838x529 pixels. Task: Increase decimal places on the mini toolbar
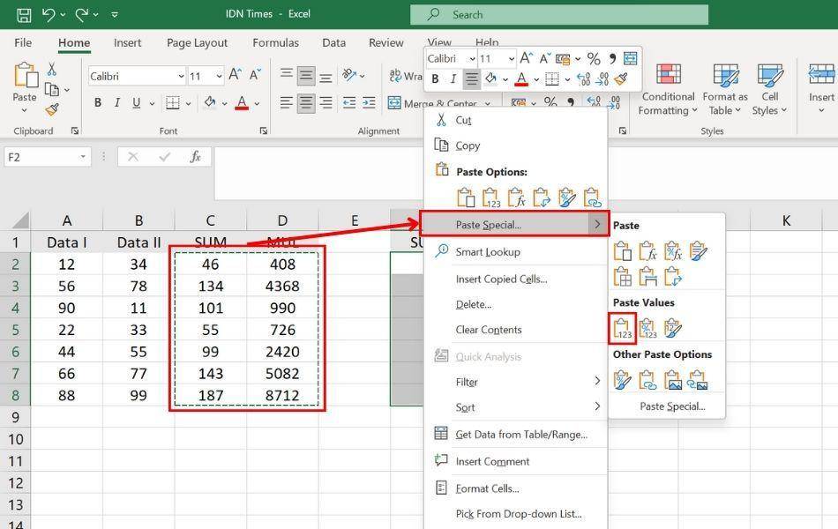coord(584,79)
